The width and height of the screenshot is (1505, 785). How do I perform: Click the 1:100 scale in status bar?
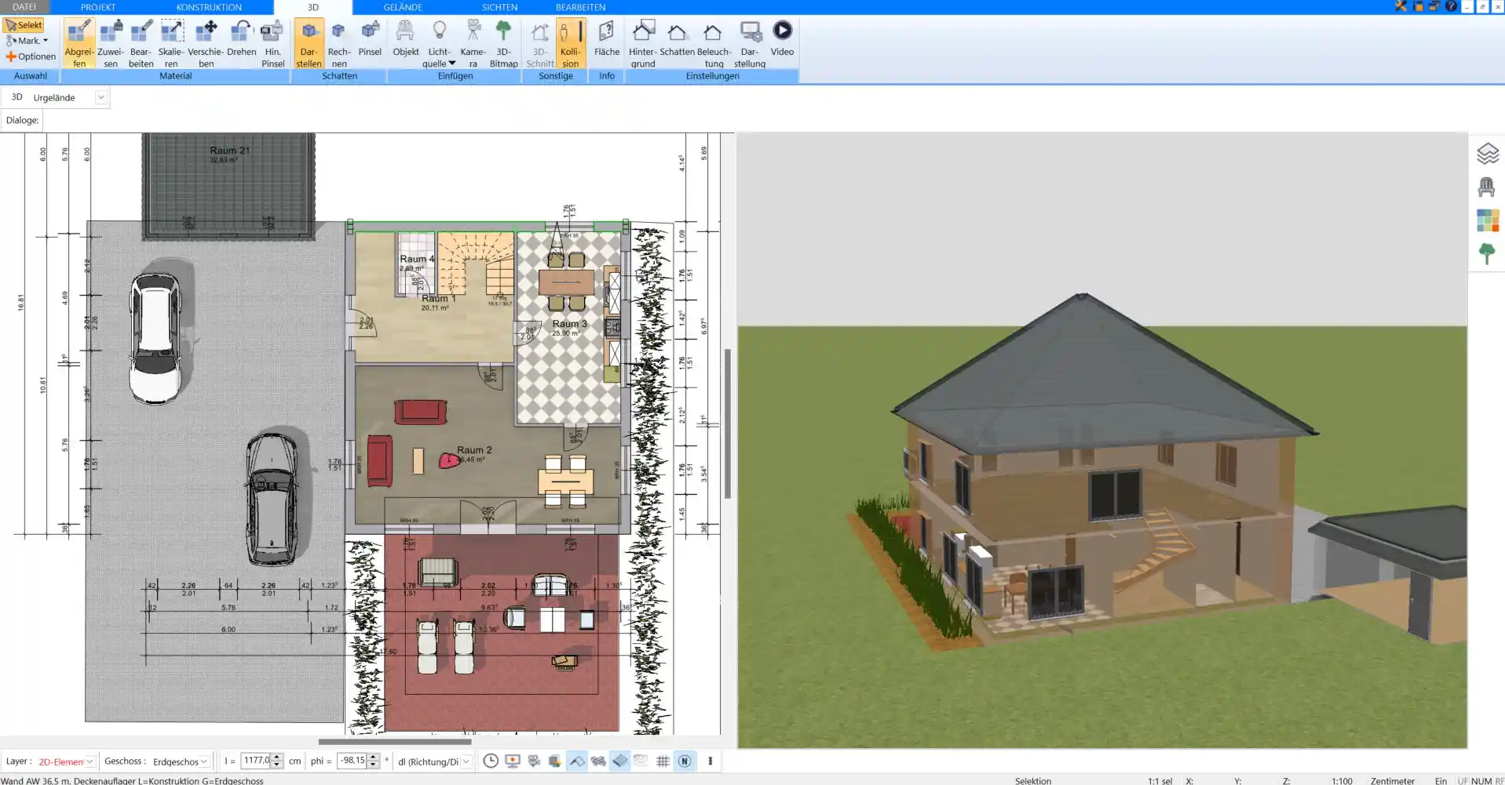(1342, 780)
